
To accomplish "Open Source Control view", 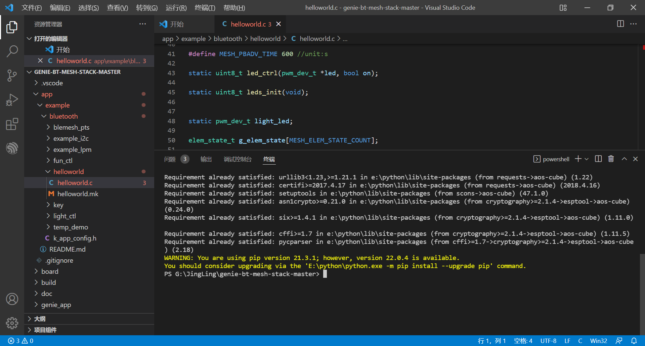I will [12, 75].
